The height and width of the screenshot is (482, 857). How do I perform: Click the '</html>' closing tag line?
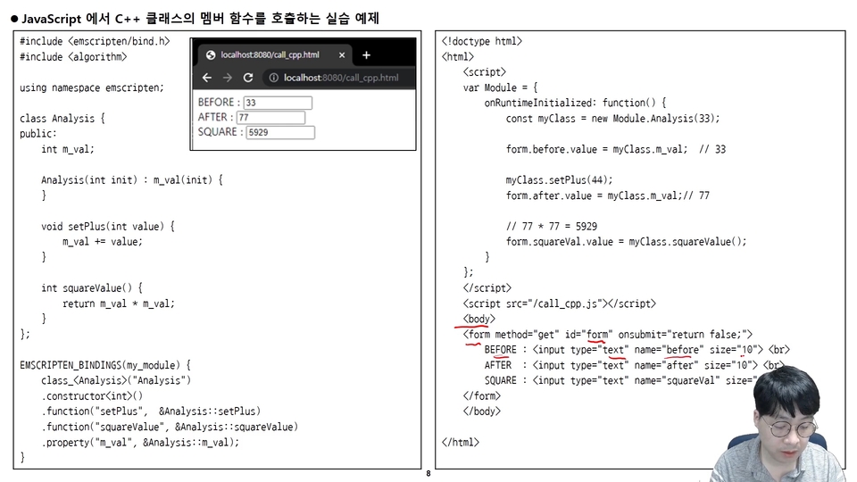(461, 442)
